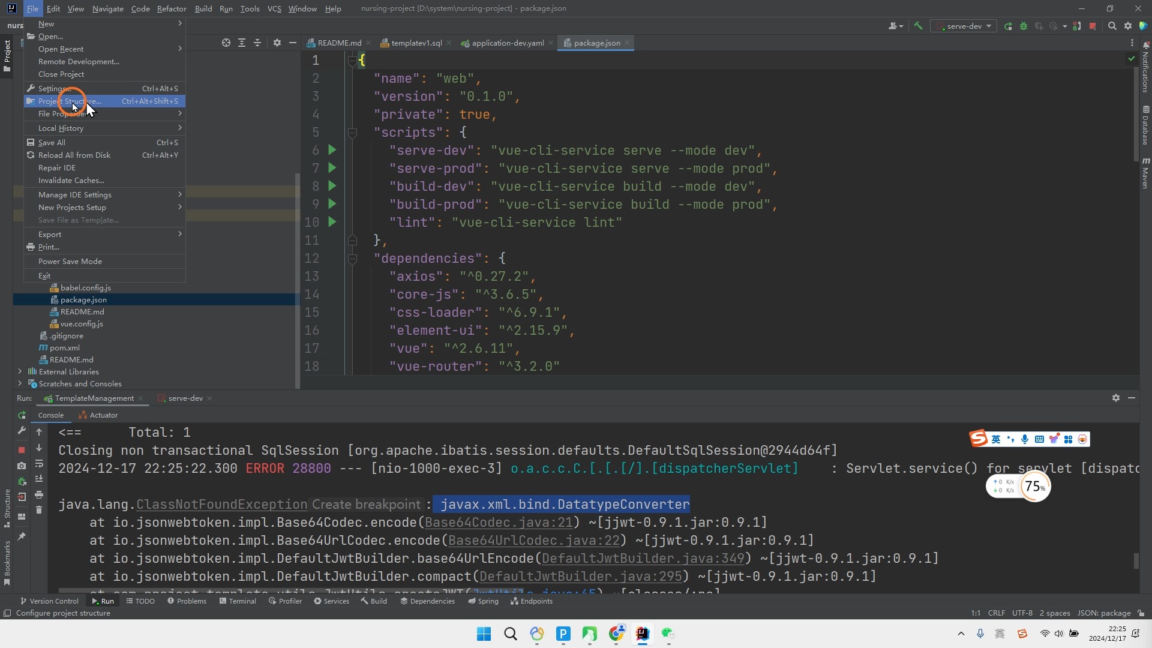
Task: Click the 75% progress circle overlay
Action: (1034, 487)
